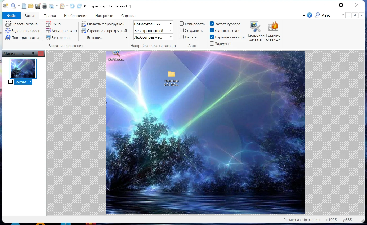Click the blue help question mark icon
This screenshot has width=367, height=225.
(309, 15)
